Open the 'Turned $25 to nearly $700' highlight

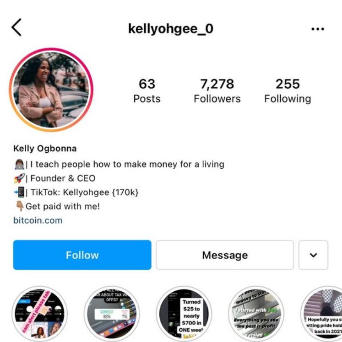point(184,314)
